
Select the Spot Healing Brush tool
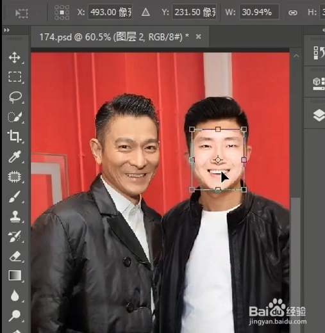[14, 177]
